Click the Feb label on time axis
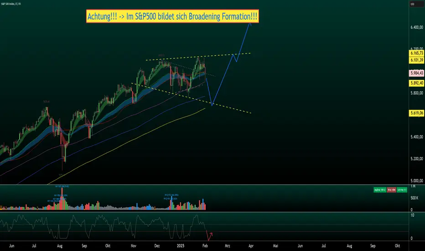 pyautogui.click(x=205, y=246)
